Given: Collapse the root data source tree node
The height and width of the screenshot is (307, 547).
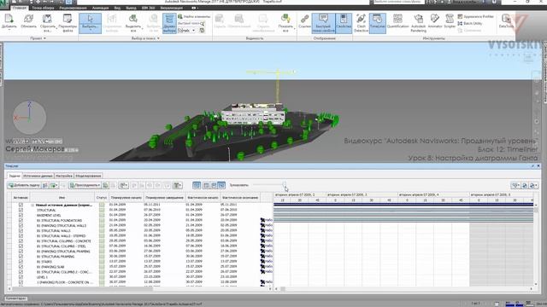Looking at the screenshot, I should (32, 205).
